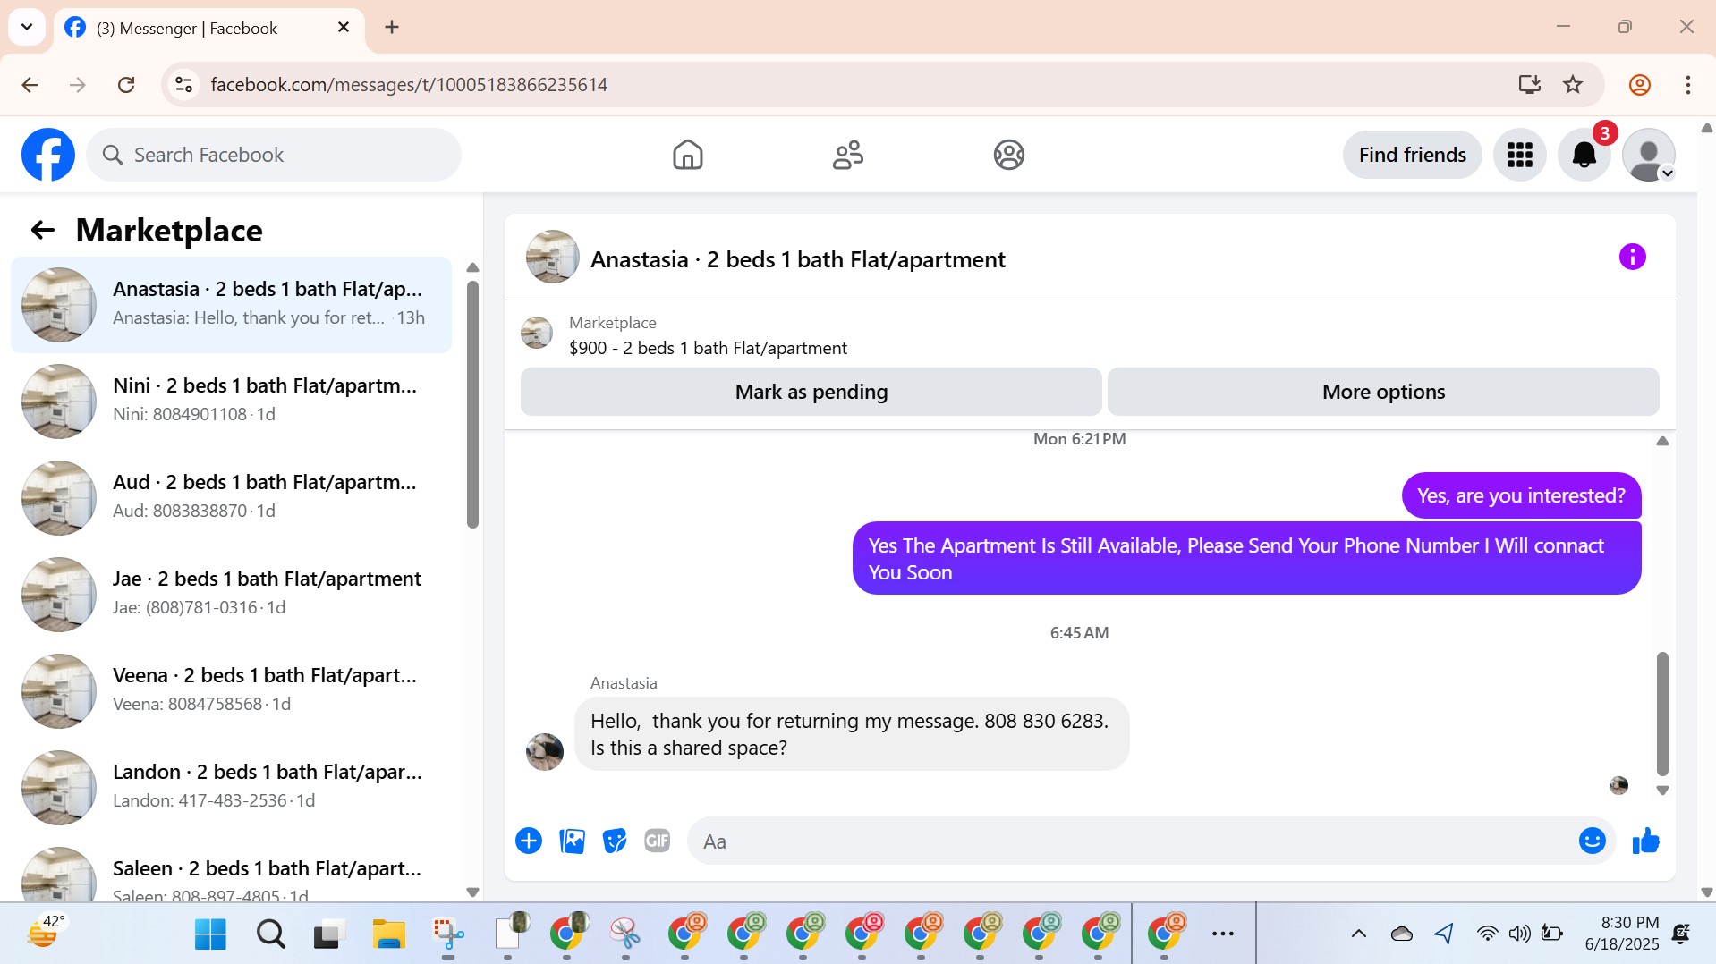This screenshot has height=964, width=1716.
Task: Open Veena conversation in the list
Action: 231,691
